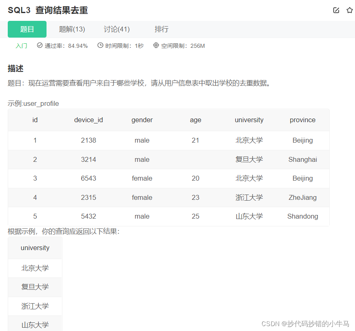The width and height of the screenshot is (355, 331).
Task: Click device_id cell 5432
Action: (x=89, y=216)
